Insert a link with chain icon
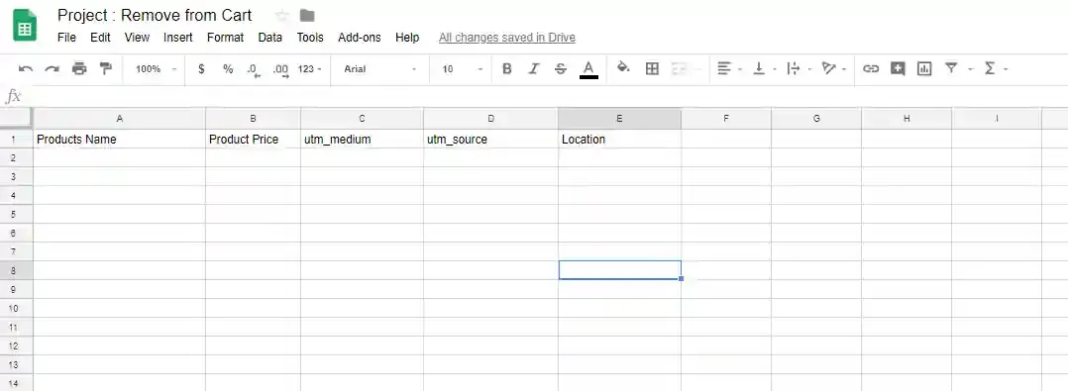 pos(871,68)
